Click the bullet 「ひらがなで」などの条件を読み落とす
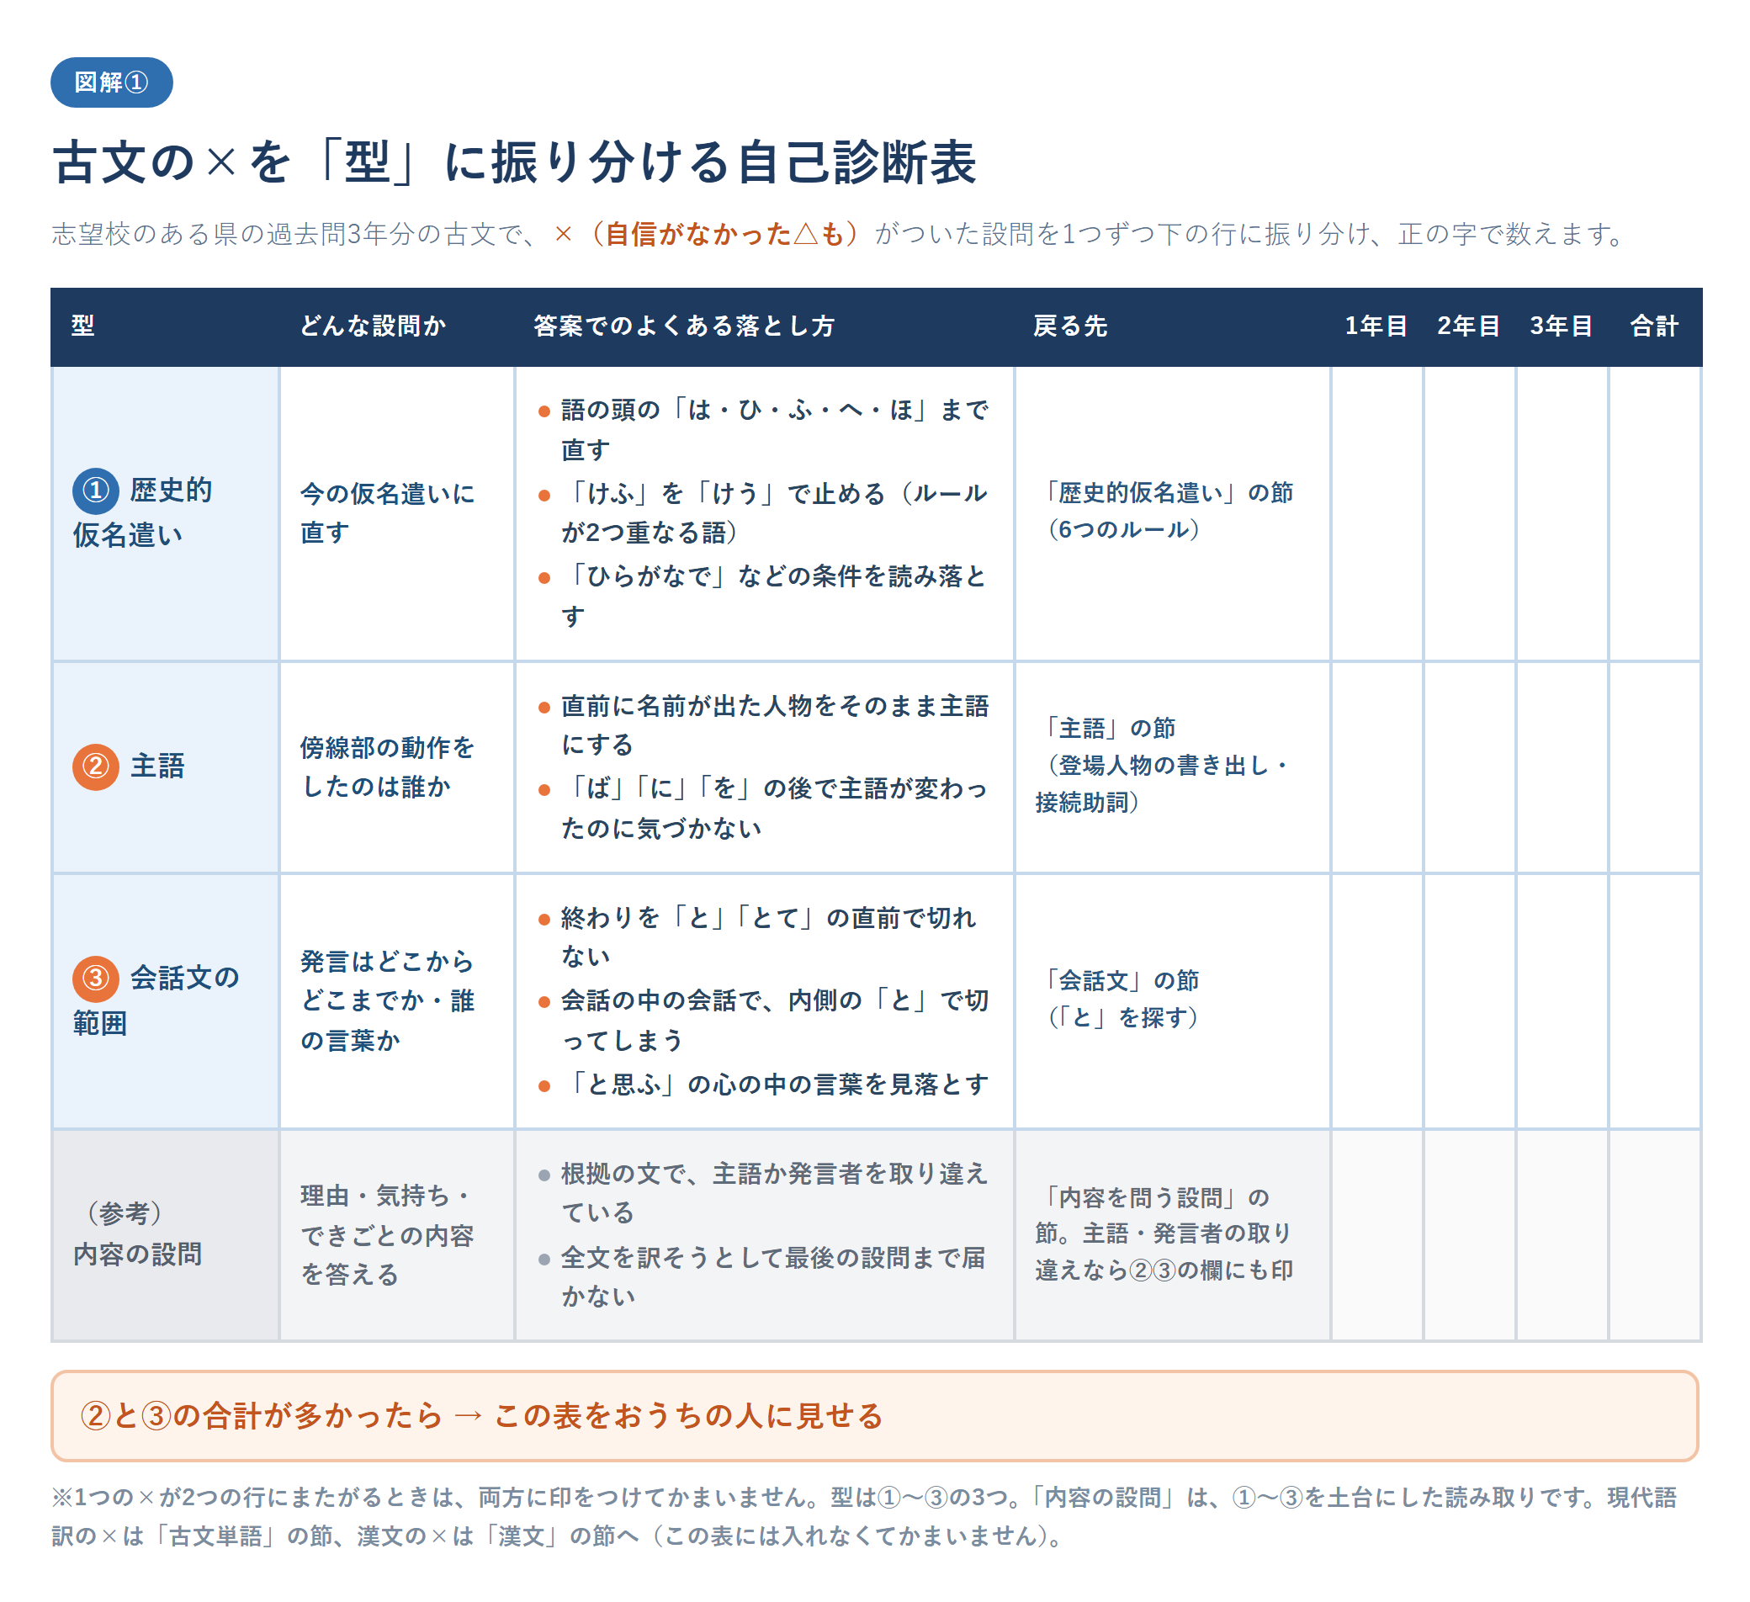This screenshot has width=1750, height=1602. tap(764, 597)
